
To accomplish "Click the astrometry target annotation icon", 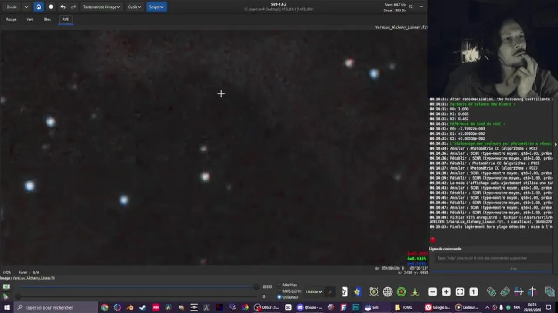I will [x=374, y=292].
